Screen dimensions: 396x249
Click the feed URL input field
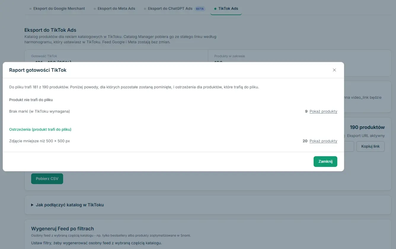coord(349,146)
